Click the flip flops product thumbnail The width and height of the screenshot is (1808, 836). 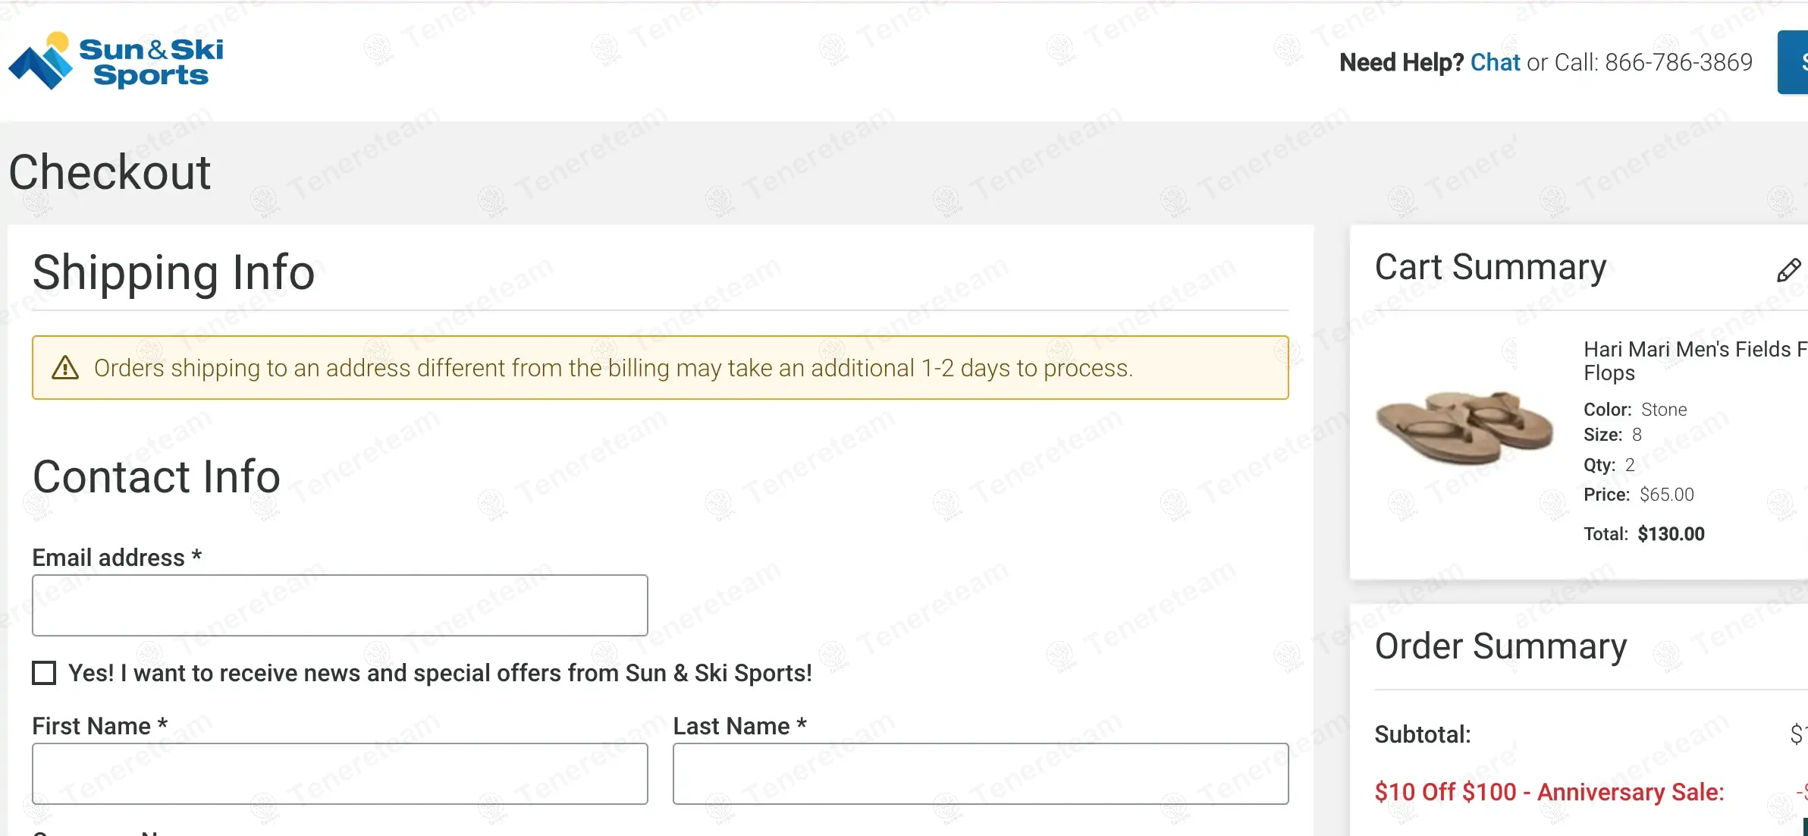pos(1464,427)
